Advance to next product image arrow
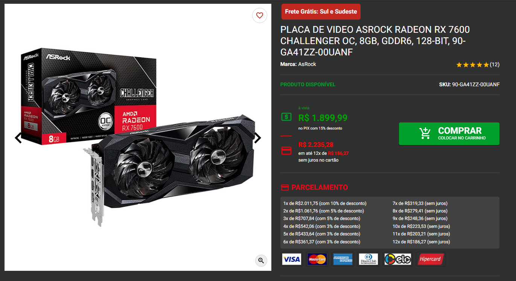516x281 pixels. pyautogui.click(x=257, y=138)
